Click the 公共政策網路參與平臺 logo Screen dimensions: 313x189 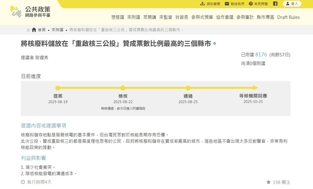tap(30, 12)
